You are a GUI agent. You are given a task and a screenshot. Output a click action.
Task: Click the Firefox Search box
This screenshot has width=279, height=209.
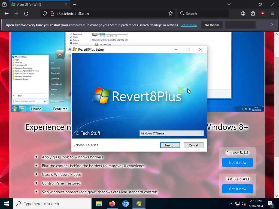(203, 14)
